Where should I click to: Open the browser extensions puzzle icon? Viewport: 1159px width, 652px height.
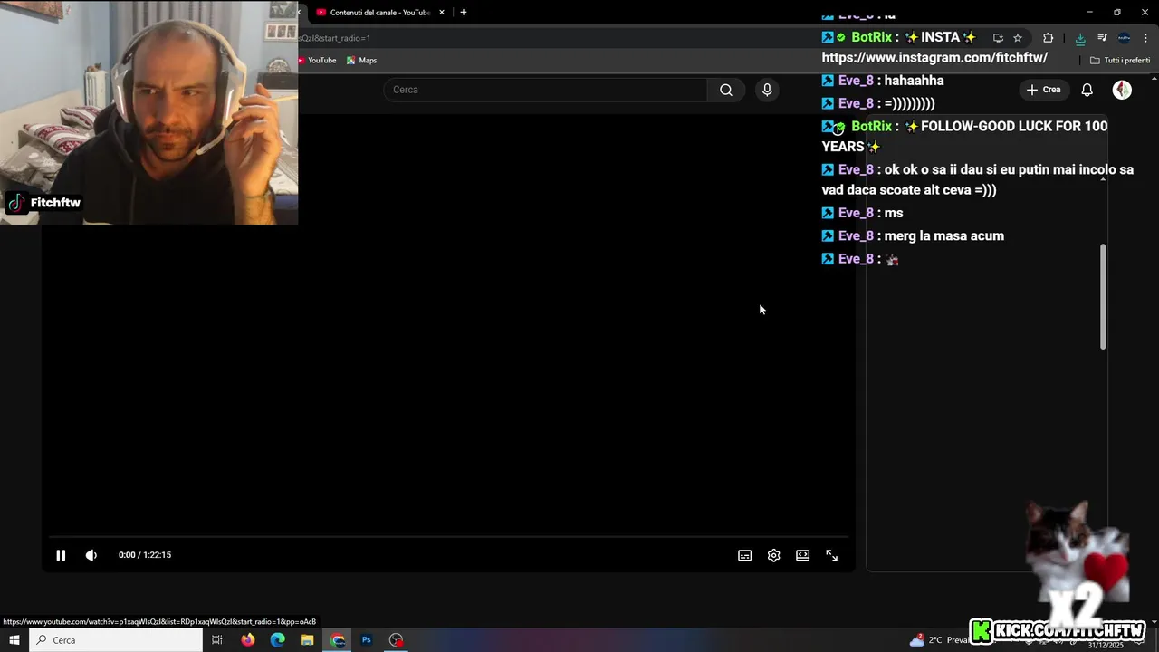(x=1049, y=38)
